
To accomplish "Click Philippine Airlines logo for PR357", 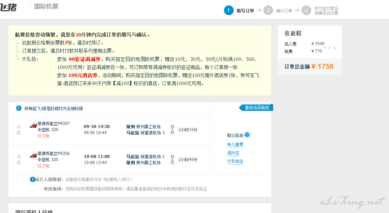I will [33, 125].
